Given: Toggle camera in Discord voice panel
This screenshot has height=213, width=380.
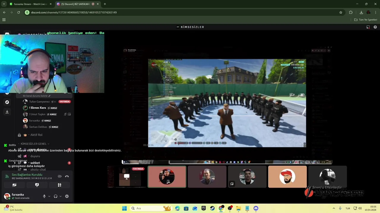Looking at the screenshot, I should coord(14,185).
